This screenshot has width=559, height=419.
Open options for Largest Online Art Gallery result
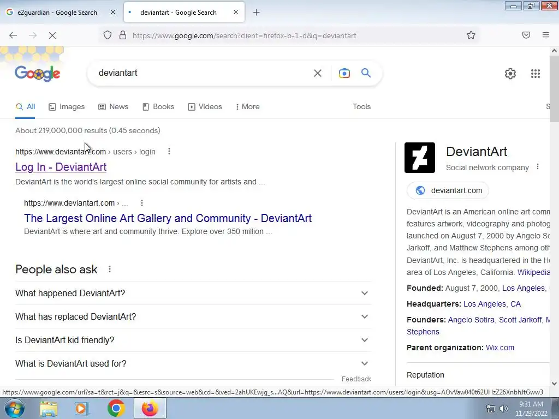tap(142, 203)
